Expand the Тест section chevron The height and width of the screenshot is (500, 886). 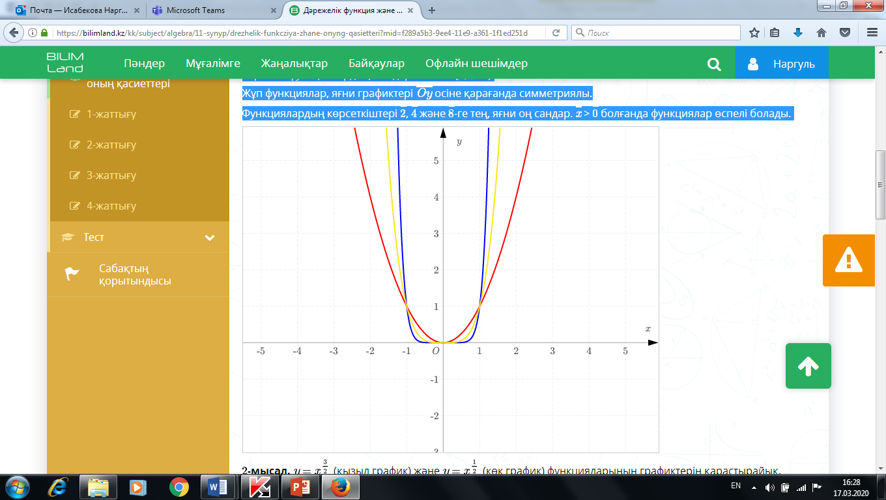(x=210, y=238)
